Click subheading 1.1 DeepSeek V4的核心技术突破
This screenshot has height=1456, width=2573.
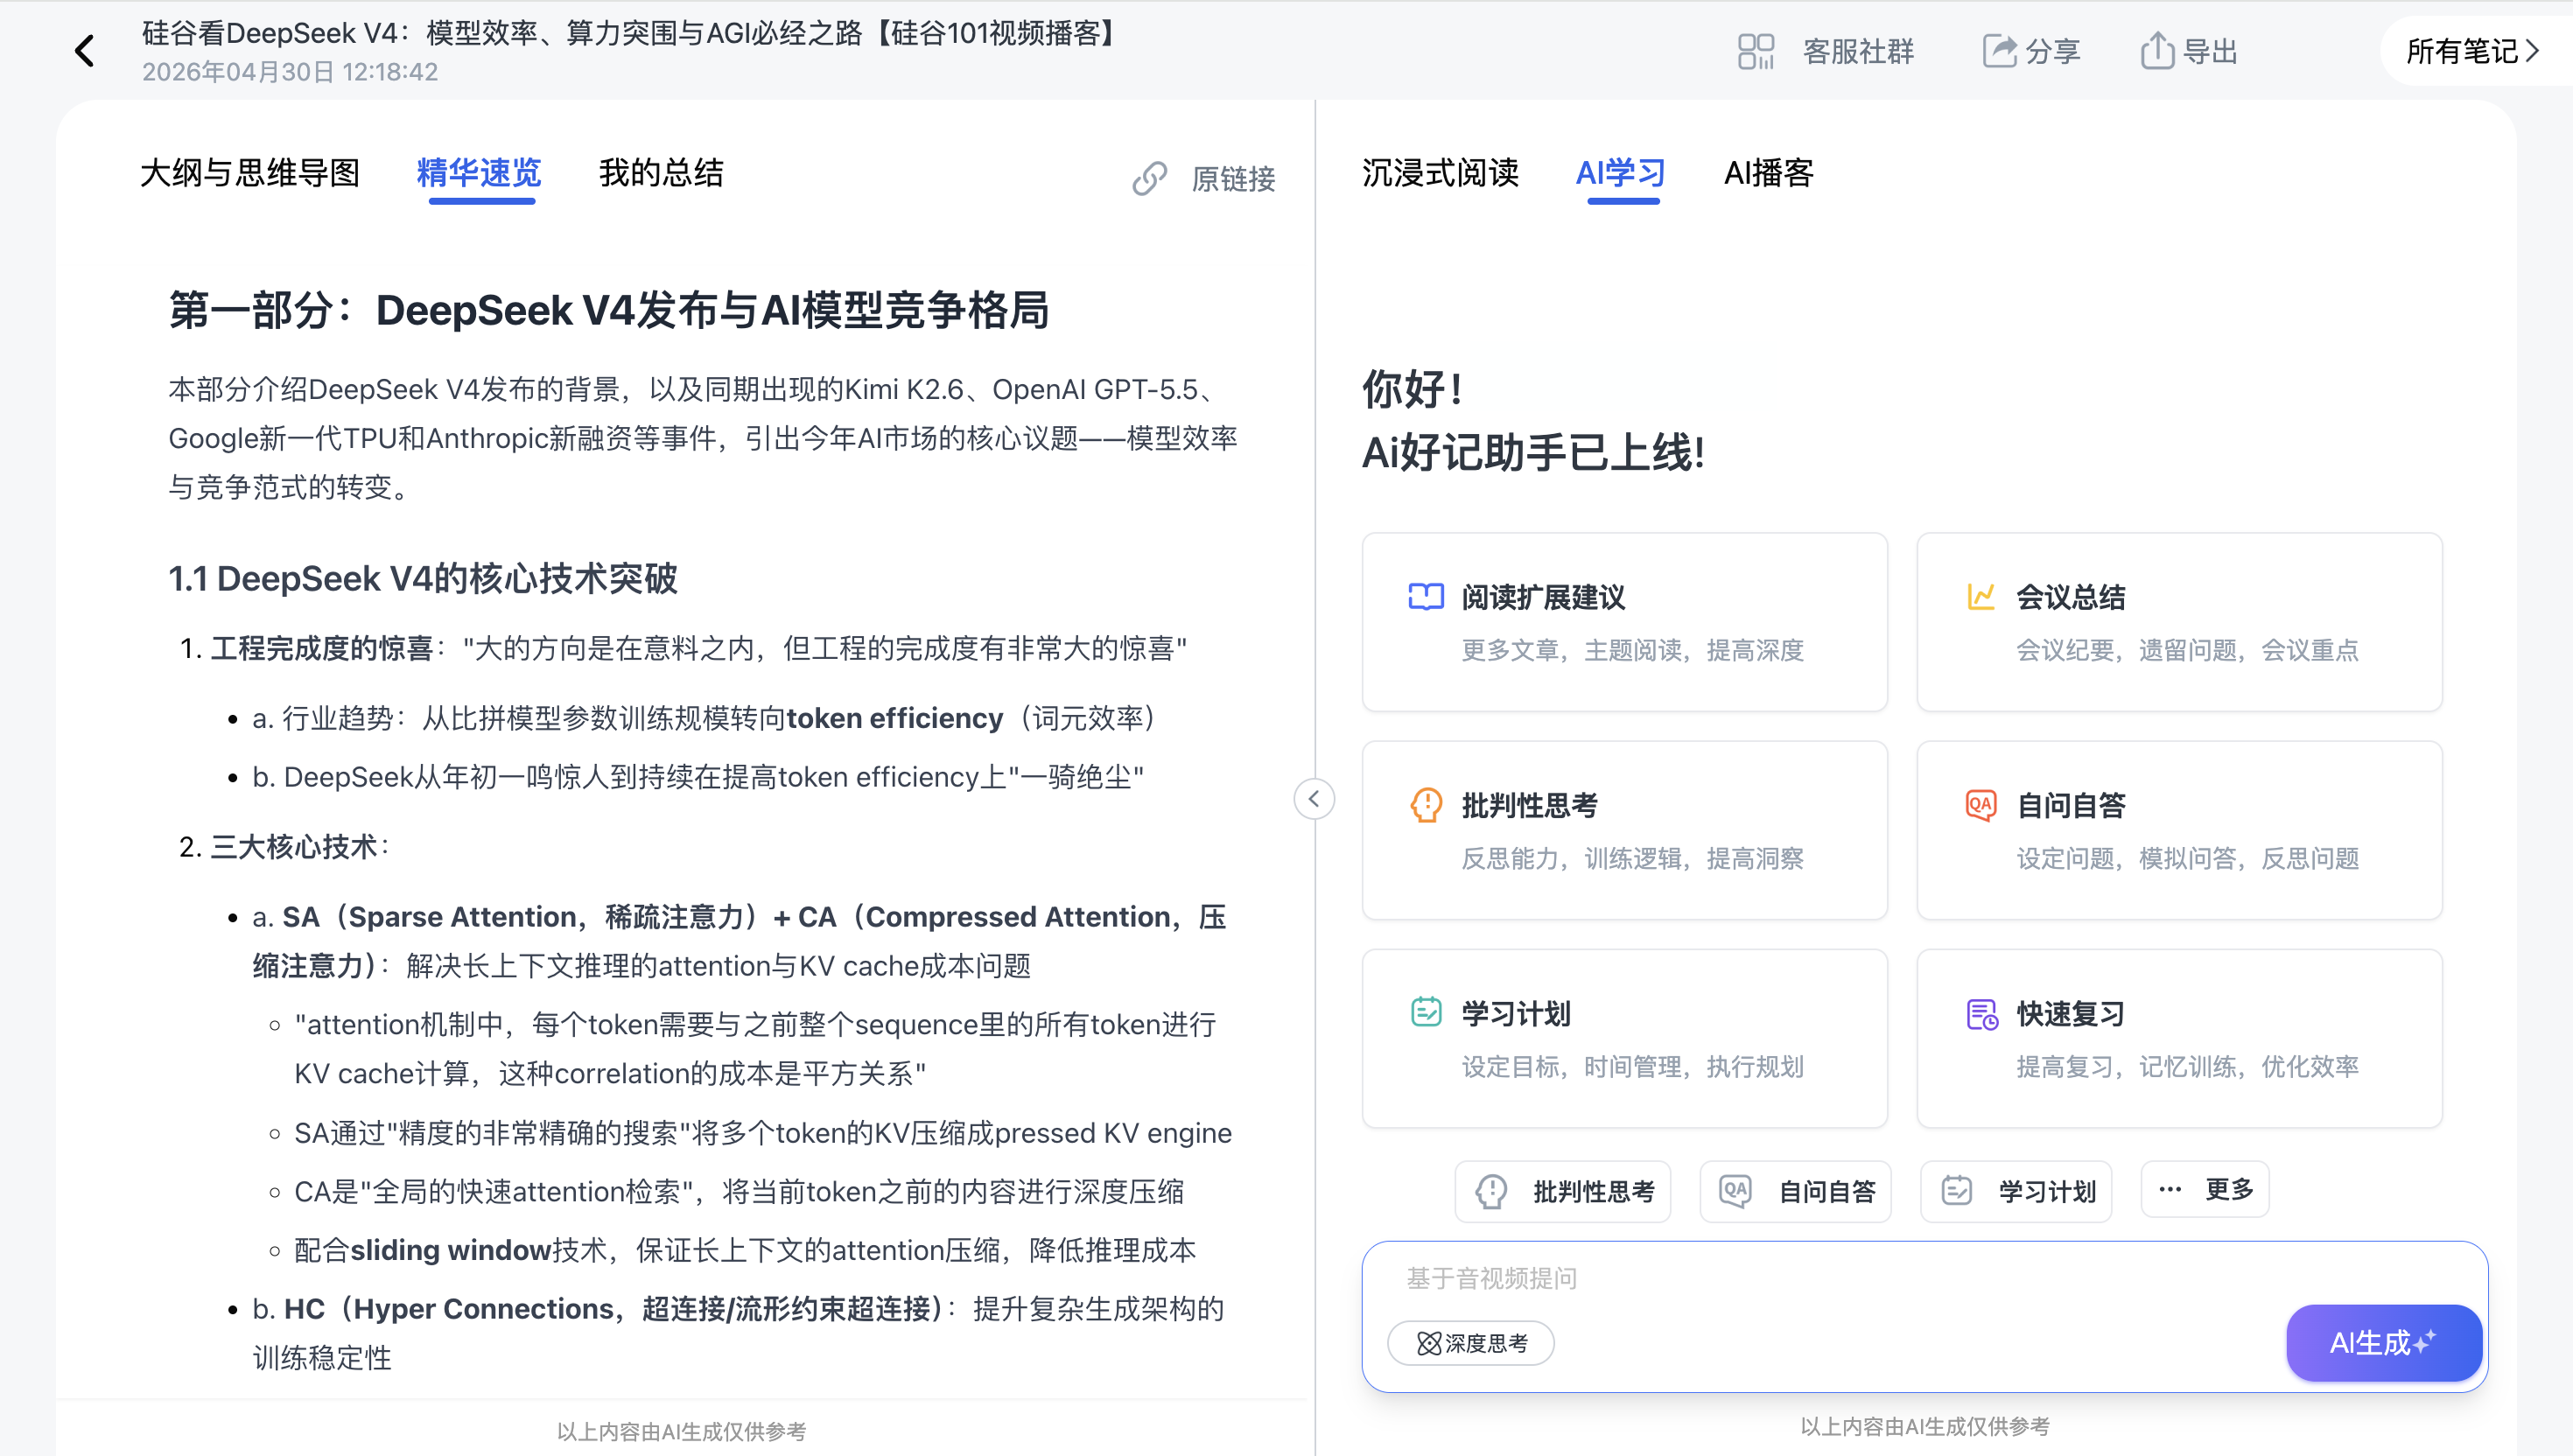coord(423,578)
